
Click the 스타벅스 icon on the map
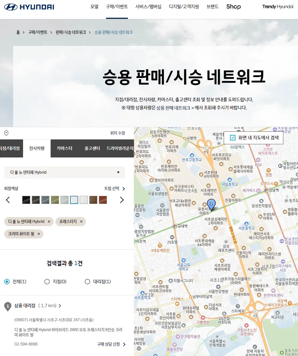click(177, 304)
